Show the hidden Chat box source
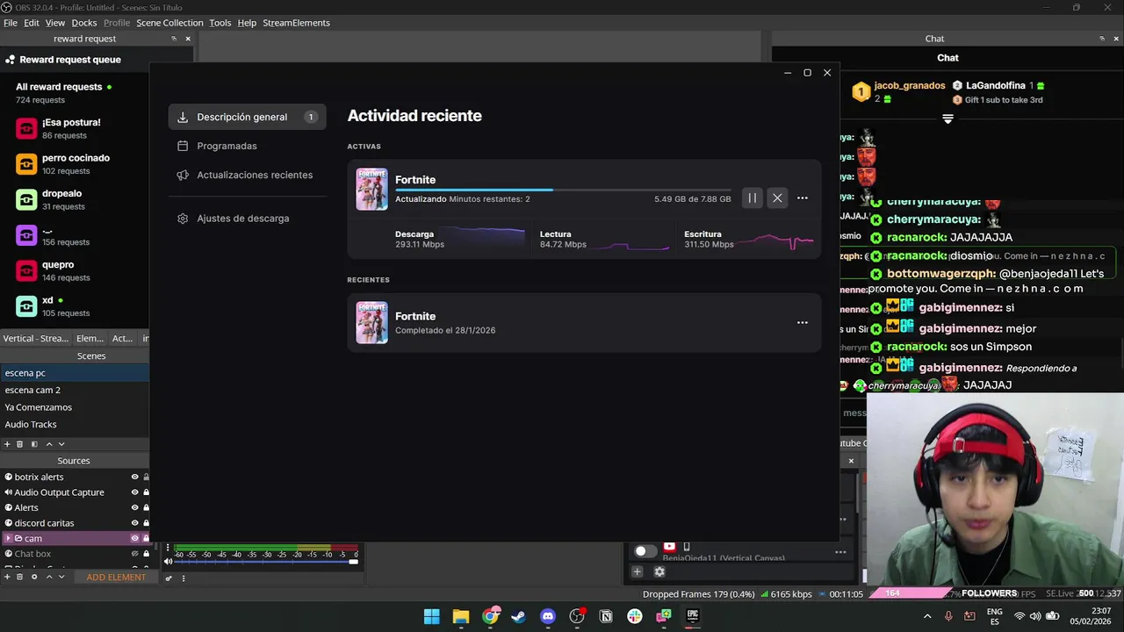 click(x=135, y=554)
